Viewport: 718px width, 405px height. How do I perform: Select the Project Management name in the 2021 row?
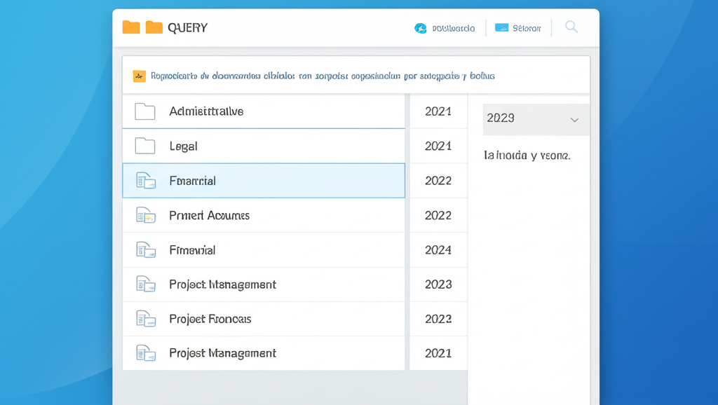tap(222, 353)
